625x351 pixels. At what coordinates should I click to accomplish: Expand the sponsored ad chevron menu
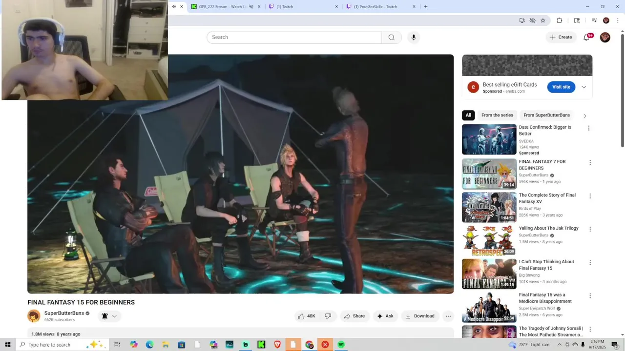583,87
